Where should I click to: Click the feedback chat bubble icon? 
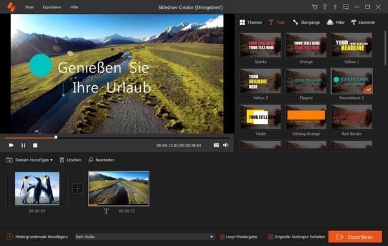tap(346, 7)
